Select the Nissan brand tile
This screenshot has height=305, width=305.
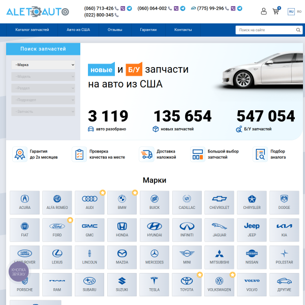[252, 257]
